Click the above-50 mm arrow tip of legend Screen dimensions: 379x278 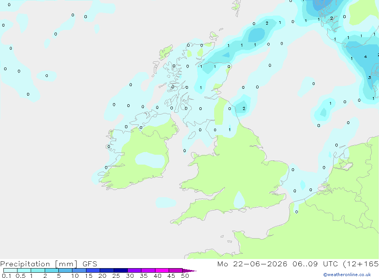pyautogui.click(x=189, y=271)
